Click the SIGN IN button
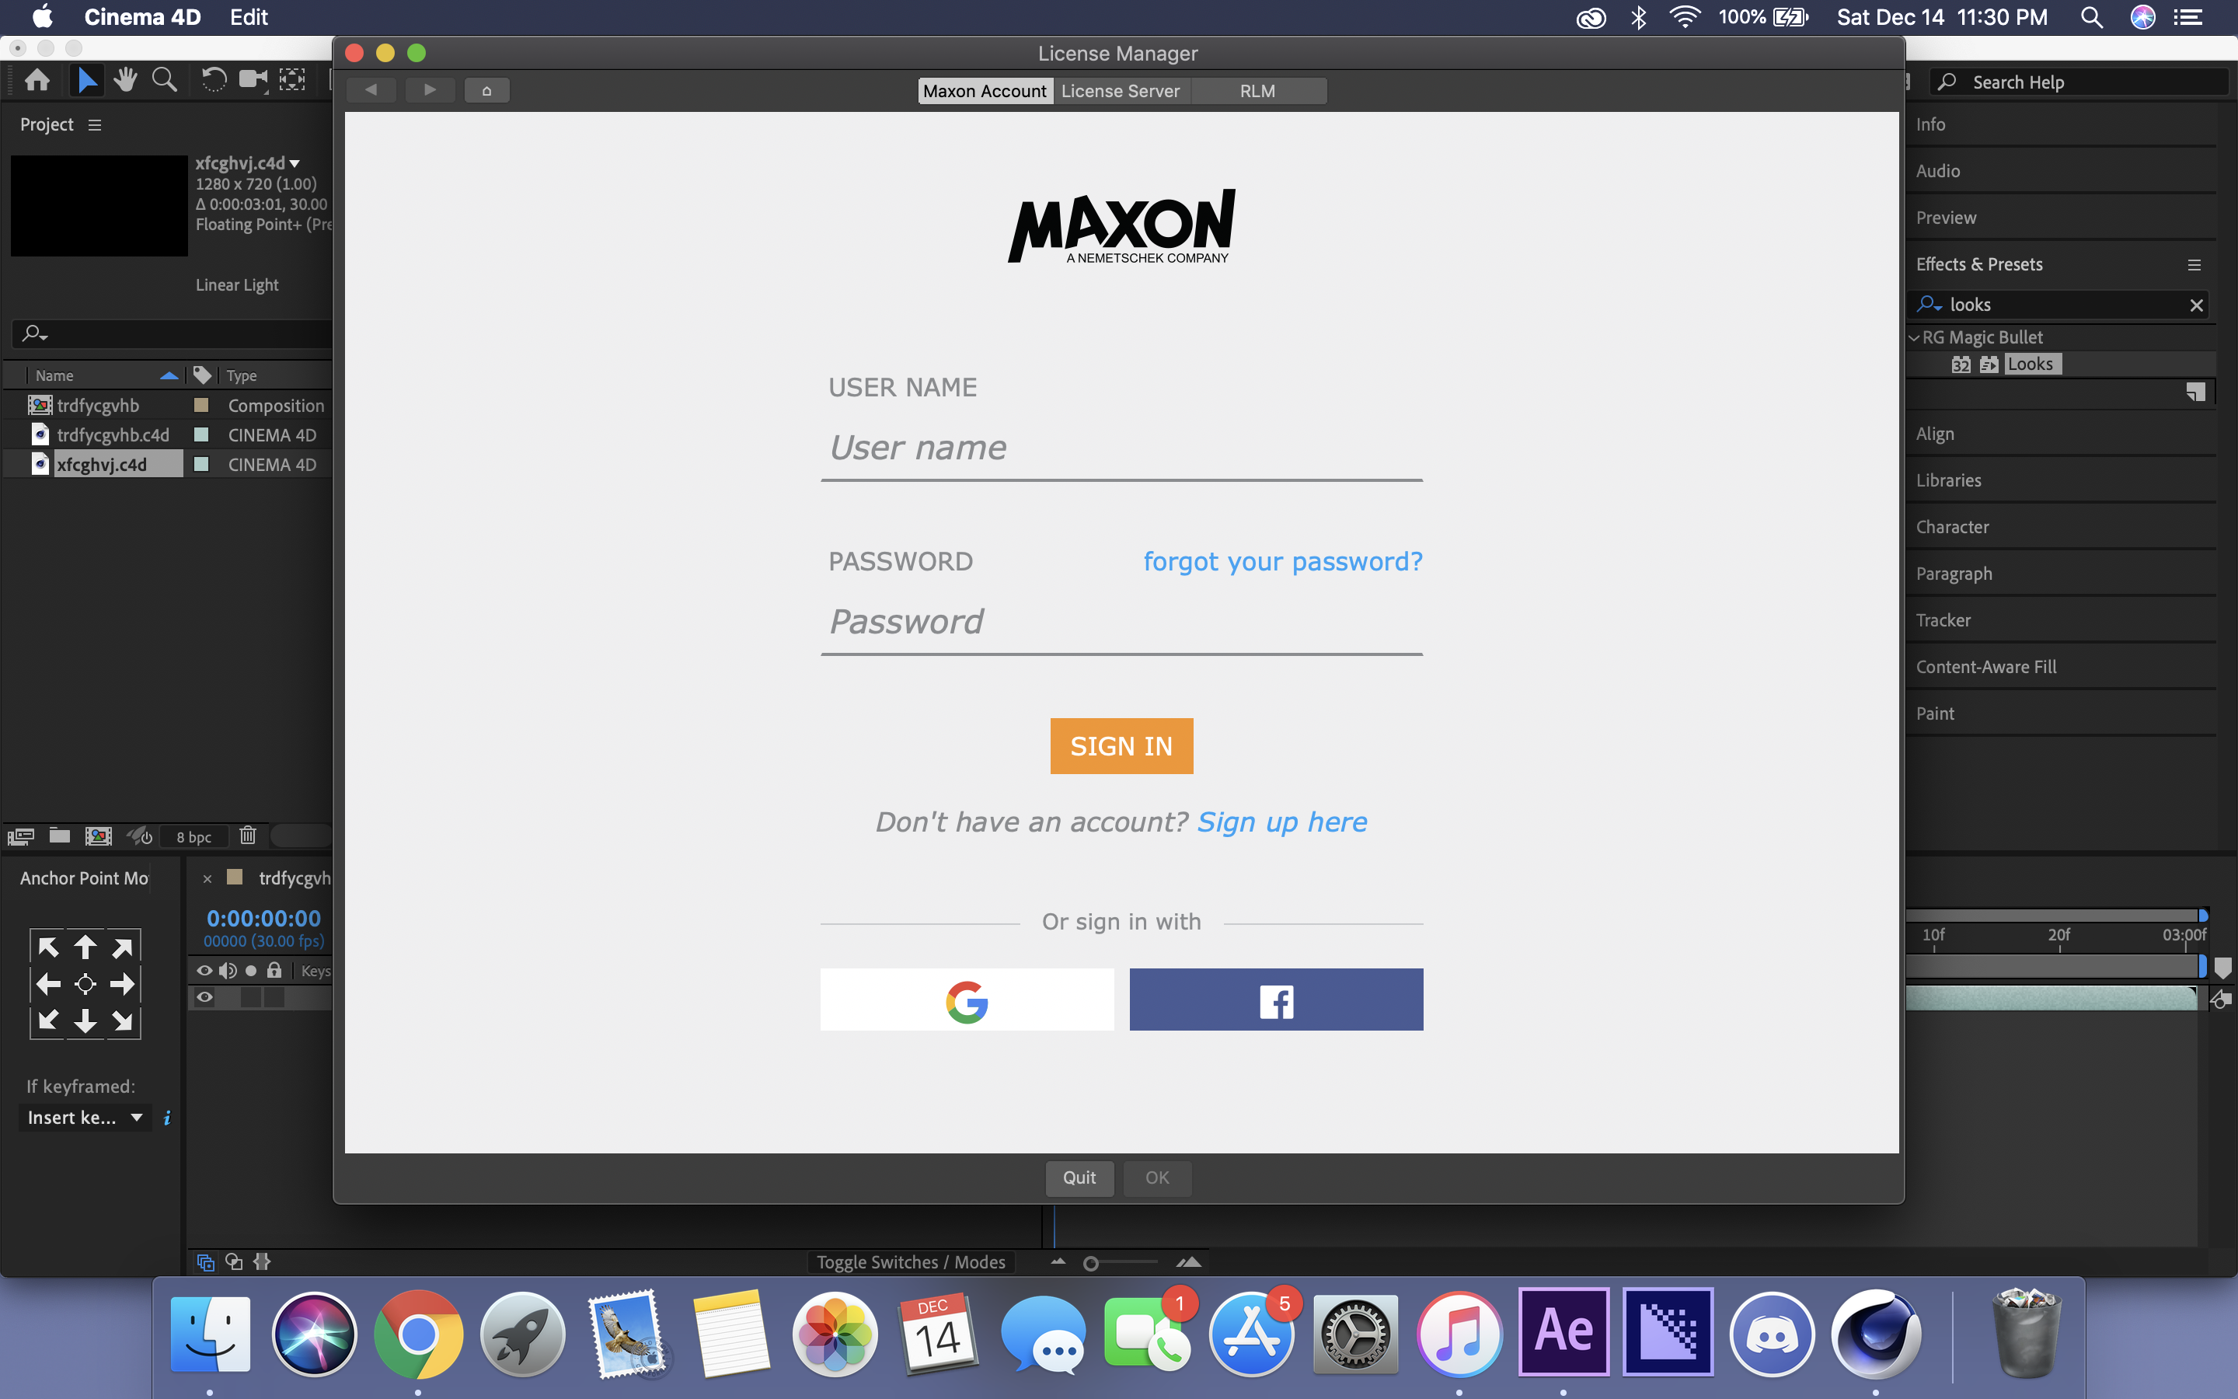The image size is (2238, 1399). [x=1121, y=746]
